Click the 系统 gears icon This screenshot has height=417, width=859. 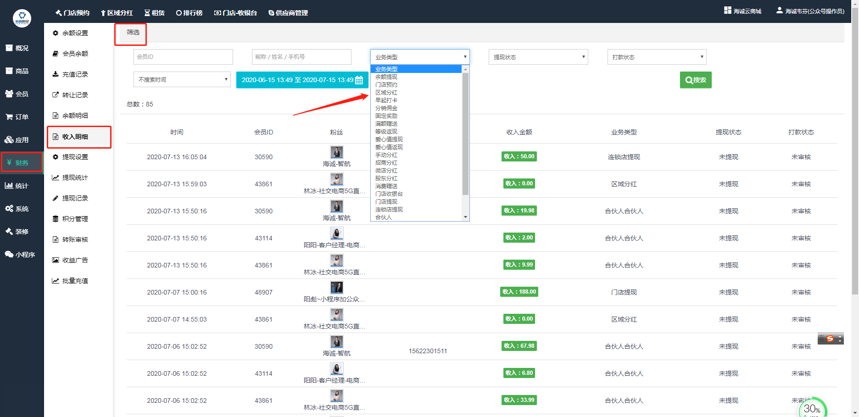click(x=9, y=208)
